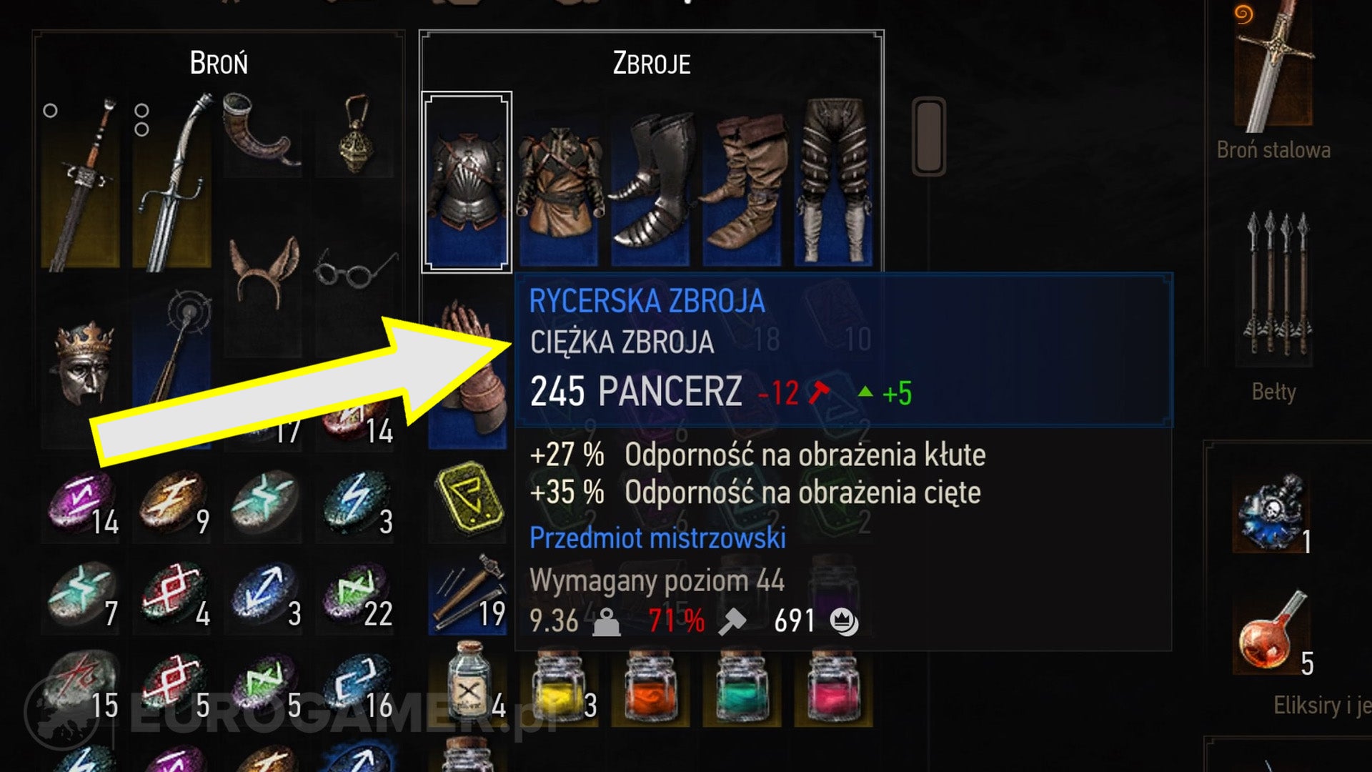
Task: Pick the brown leather boots item
Action: 741,182
